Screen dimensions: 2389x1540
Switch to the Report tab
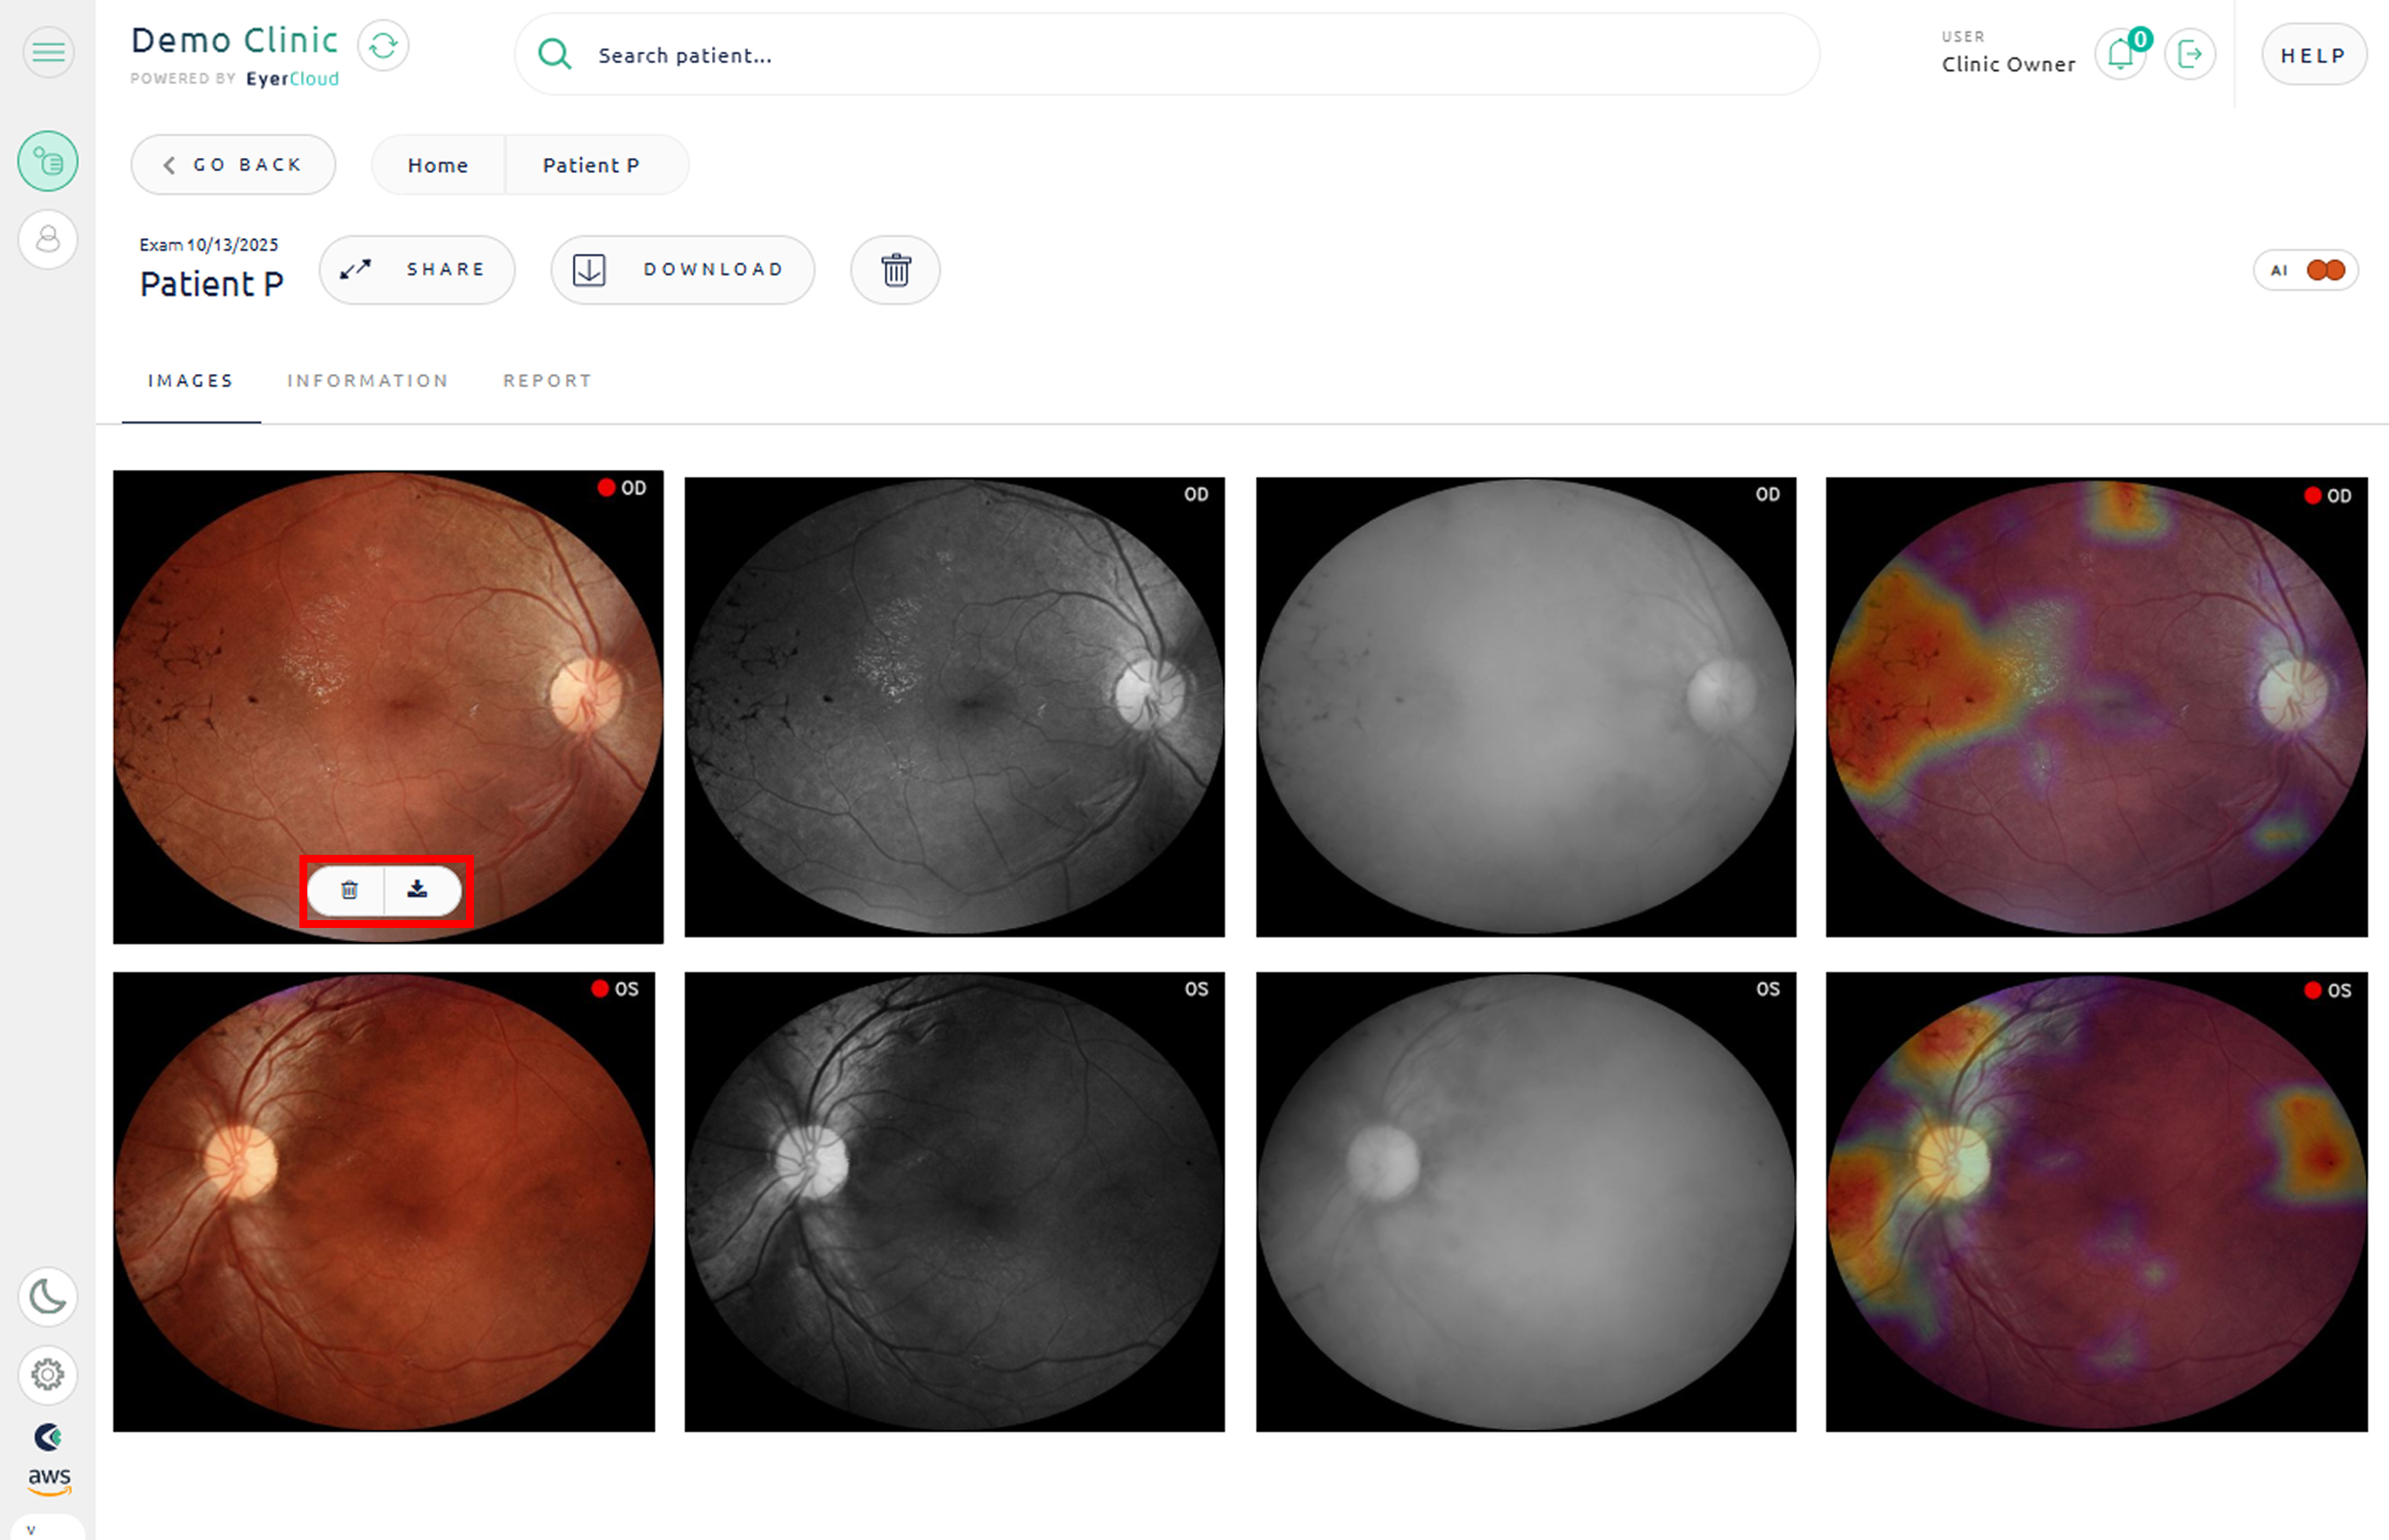(x=547, y=381)
